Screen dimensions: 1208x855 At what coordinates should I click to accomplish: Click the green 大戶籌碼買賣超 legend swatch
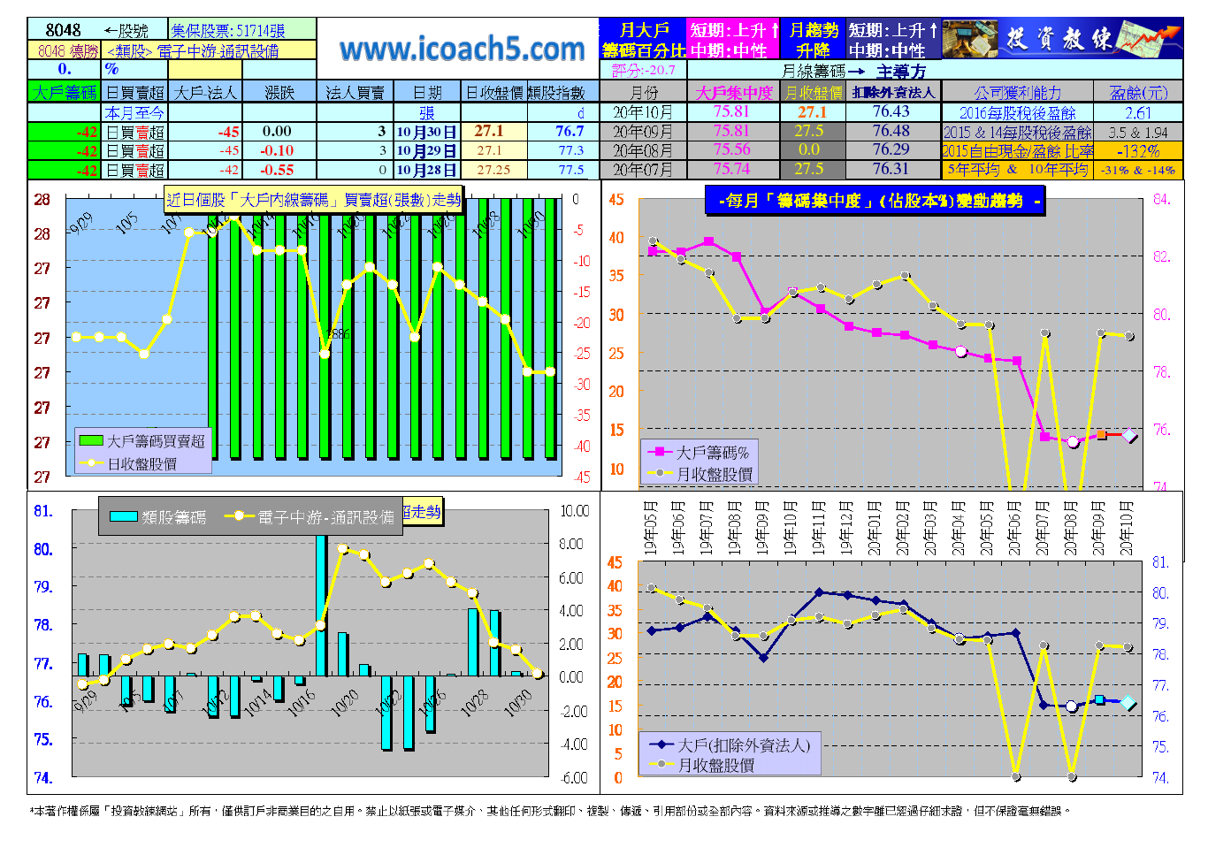[x=90, y=441]
